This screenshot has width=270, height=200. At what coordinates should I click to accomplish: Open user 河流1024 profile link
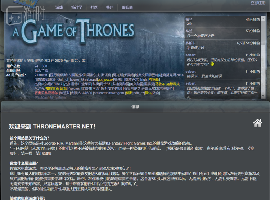(99, 88)
